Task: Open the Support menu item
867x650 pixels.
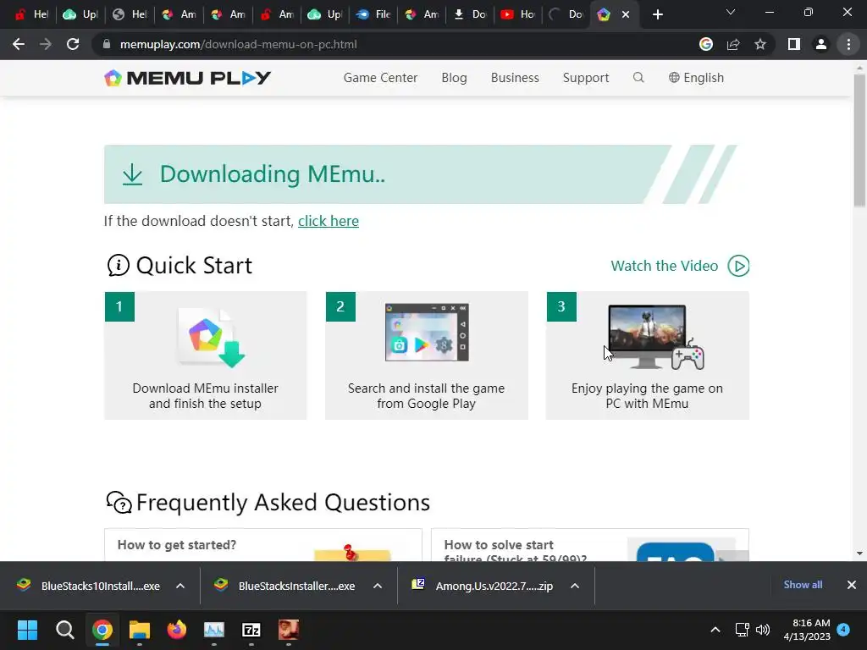Action: pyautogui.click(x=586, y=78)
